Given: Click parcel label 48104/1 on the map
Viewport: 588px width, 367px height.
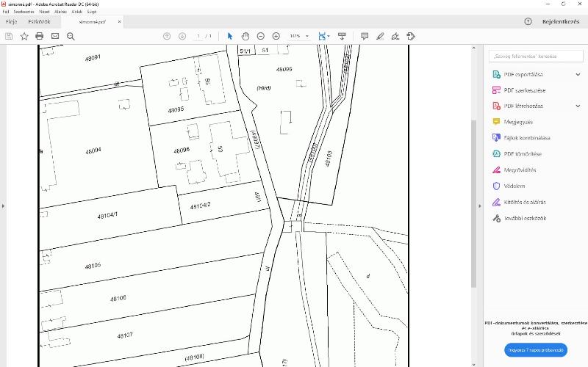Looking at the screenshot, I should pyautogui.click(x=107, y=216).
